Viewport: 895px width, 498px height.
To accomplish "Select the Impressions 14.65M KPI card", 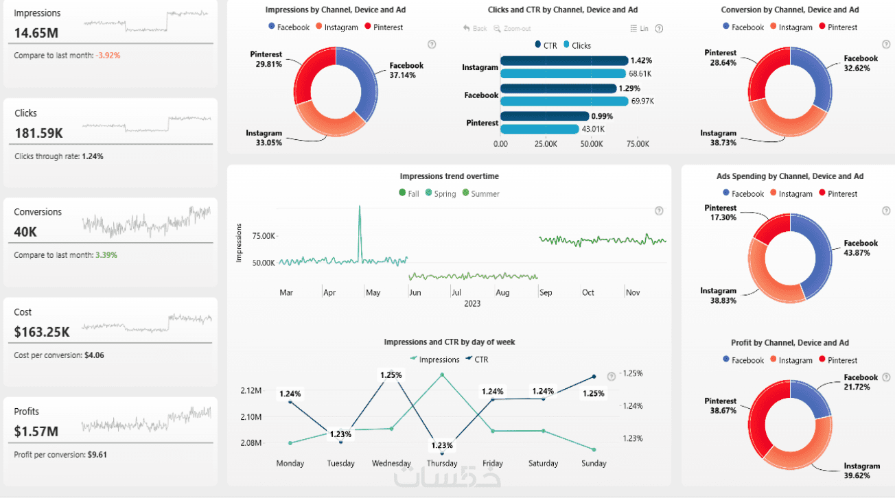I will coord(111,43).
